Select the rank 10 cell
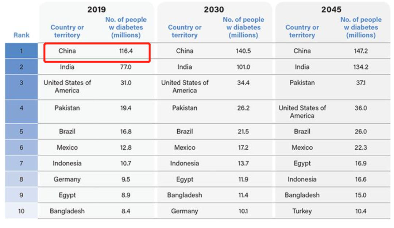The height and width of the screenshot is (228, 394). coord(21,211)
